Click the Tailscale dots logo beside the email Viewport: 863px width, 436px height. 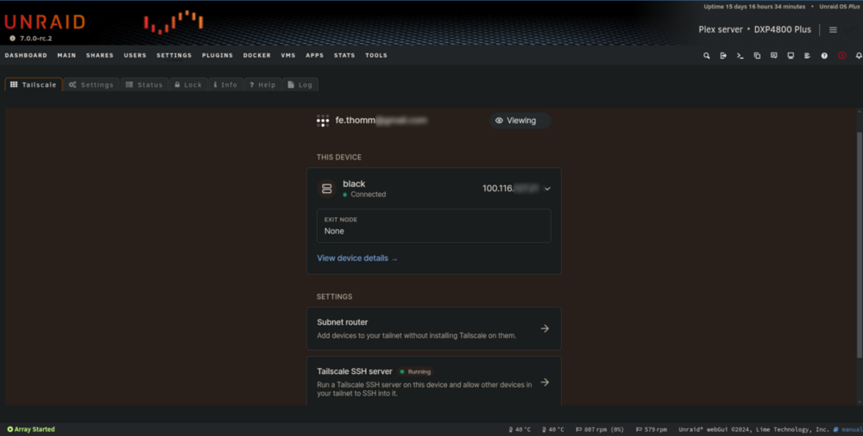point(323,121)
